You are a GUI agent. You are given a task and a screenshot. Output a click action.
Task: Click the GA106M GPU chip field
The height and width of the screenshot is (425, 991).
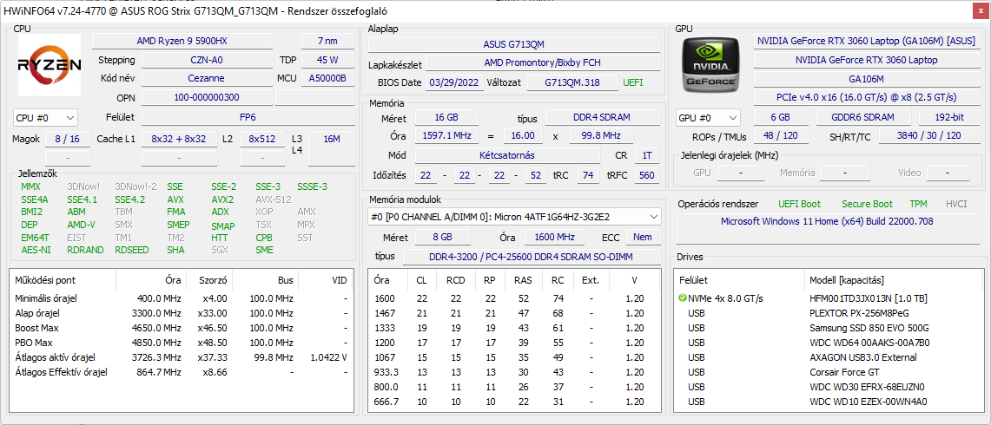click(x=866, y=79)
